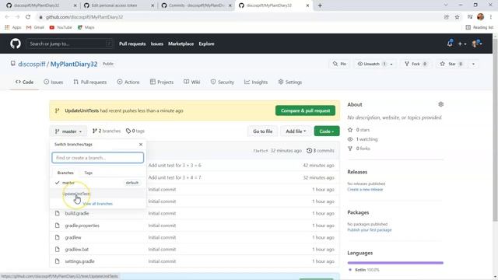498x280 pixels.
Task: Open Marketplace in the top navigation
Action: tap(181, 44)
